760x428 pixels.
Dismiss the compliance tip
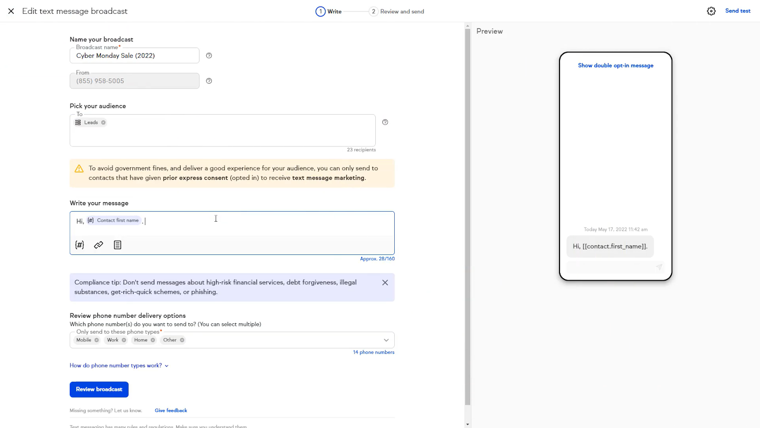385,282
